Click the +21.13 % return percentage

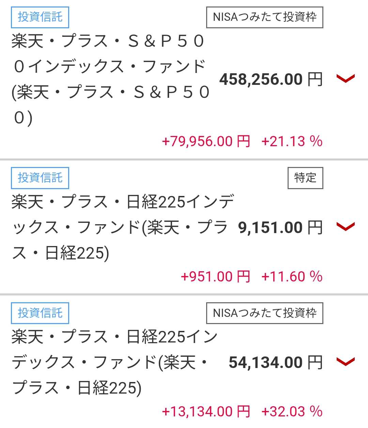(x=292, y=141)
